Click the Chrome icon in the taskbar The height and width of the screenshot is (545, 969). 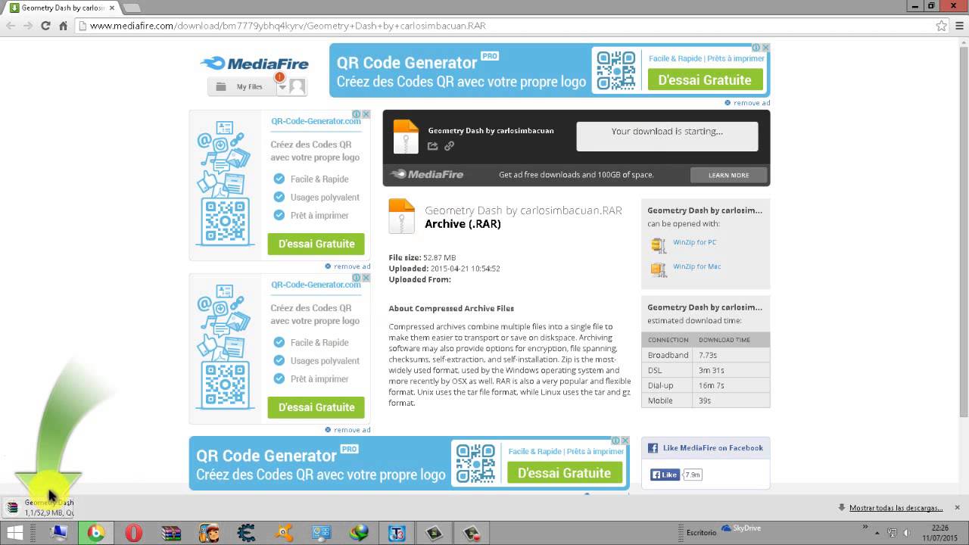coord(95,533)
